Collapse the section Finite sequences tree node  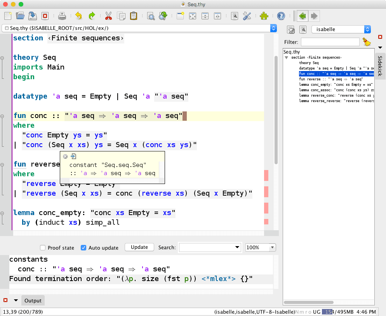(x=286, y=57)
